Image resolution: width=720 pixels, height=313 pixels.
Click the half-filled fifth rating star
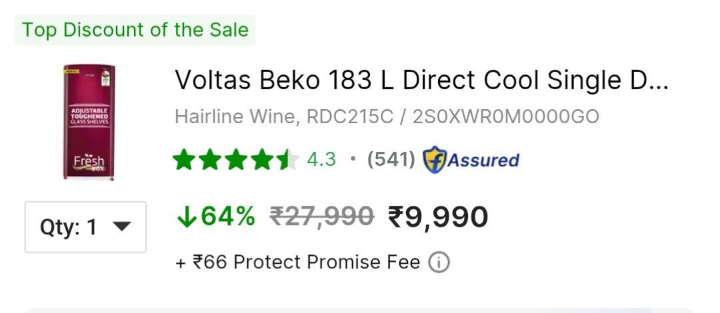pos(288,160)
